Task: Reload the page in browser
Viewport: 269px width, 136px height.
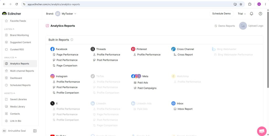Action: pos(17,4)
